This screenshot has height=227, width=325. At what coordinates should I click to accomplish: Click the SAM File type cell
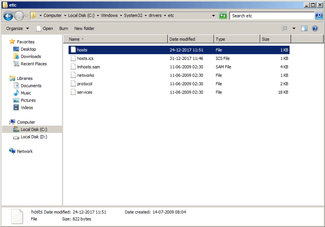[223, 67]
